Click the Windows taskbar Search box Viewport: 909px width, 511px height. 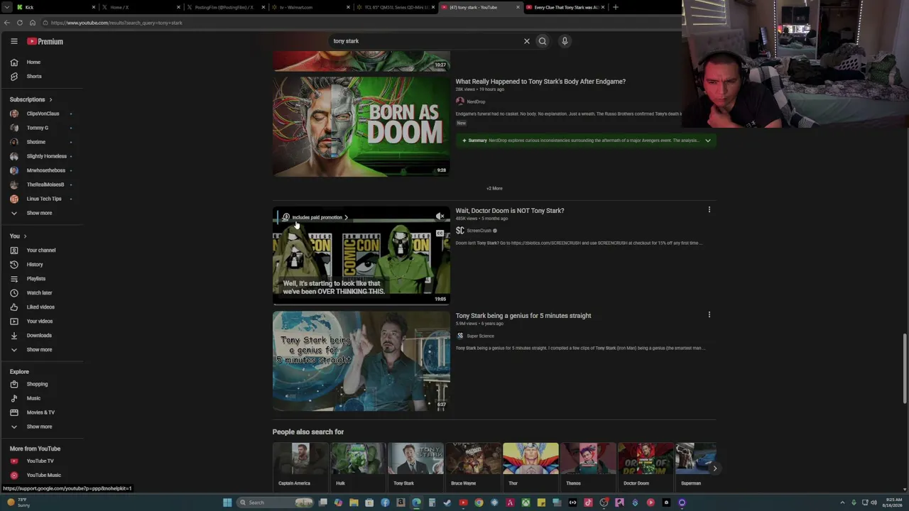pos(276,502)
